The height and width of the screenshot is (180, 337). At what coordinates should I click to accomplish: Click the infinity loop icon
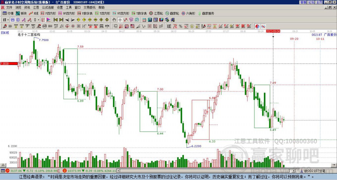click(x=263, y=26)
